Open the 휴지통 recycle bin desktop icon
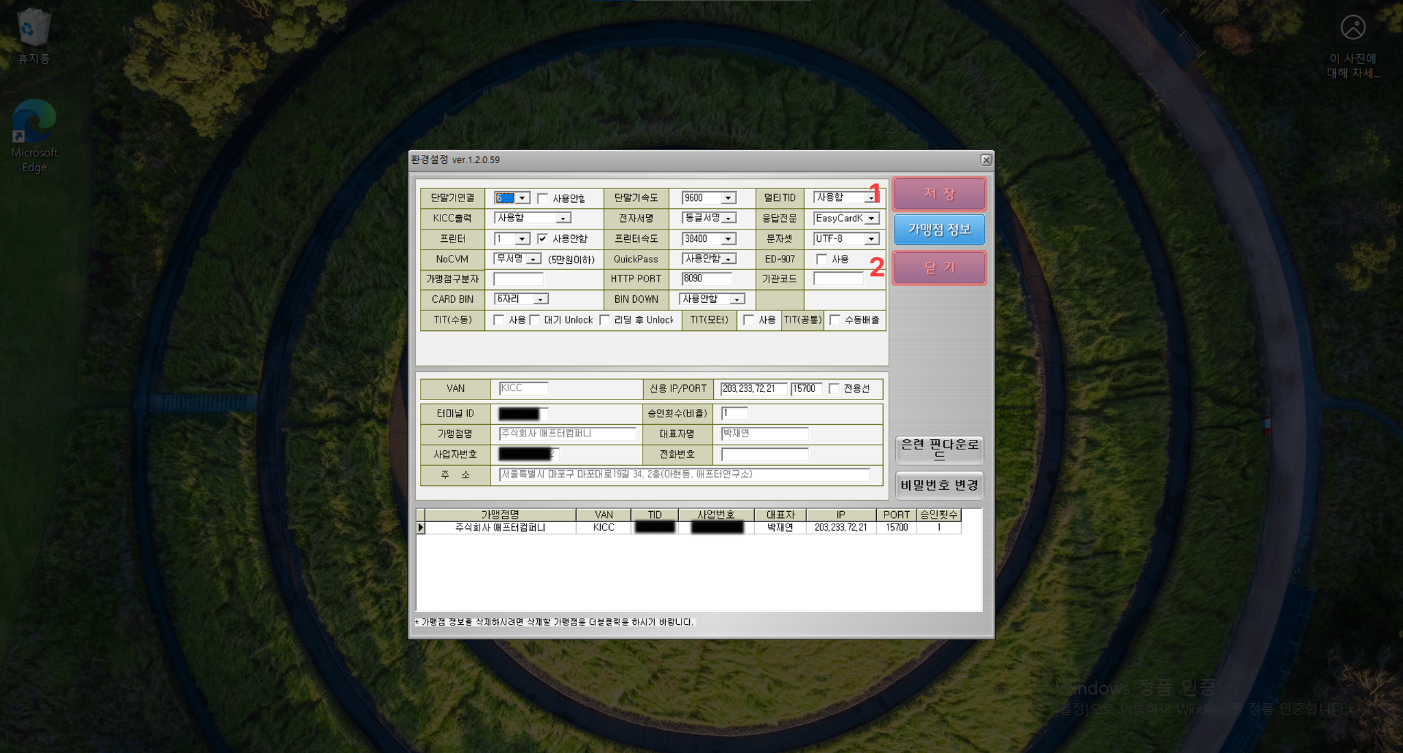Viewport: 1403px width, 753px height. [x=34, y=36]
